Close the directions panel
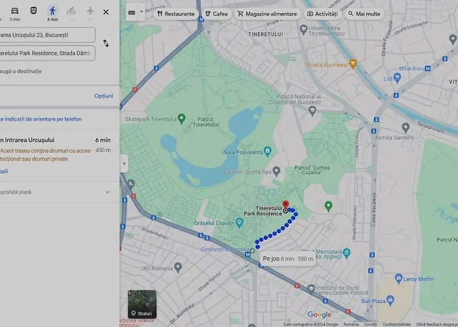This screenshot has width=458, height=327. (106, 11)
